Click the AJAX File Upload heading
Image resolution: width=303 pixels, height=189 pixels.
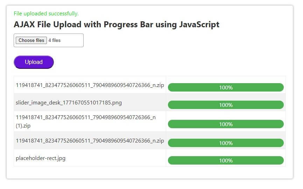(x=117, y=24)
